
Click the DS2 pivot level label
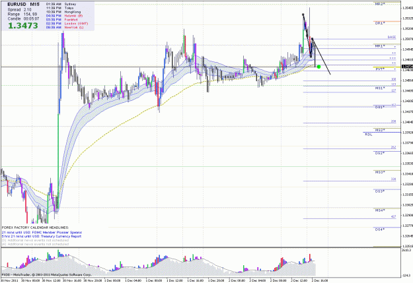pos(380,153)
